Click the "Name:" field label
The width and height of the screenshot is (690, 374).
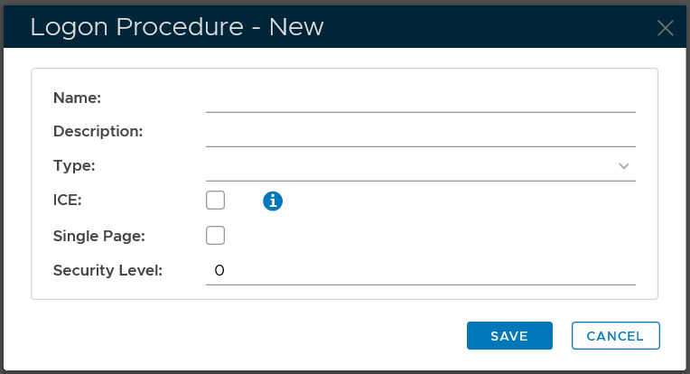[78, 98]
